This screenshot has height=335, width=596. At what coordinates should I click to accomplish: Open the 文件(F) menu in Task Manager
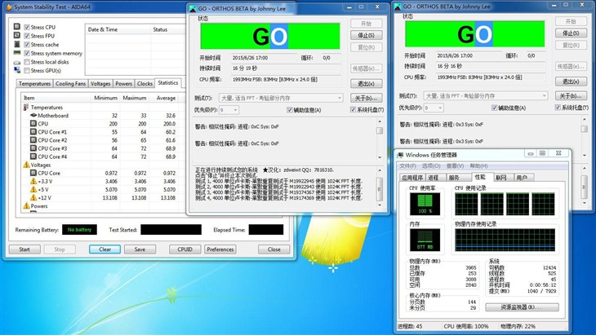point(407,165)
